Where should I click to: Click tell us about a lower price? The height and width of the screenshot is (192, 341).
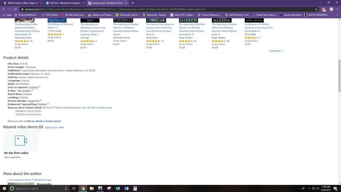coord(44,121)
